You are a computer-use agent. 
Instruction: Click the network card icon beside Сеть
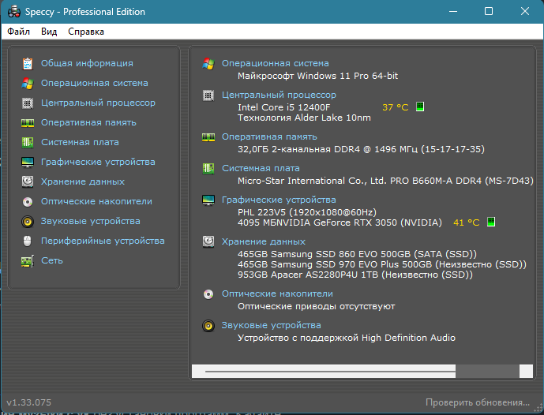tap(28, 261)
